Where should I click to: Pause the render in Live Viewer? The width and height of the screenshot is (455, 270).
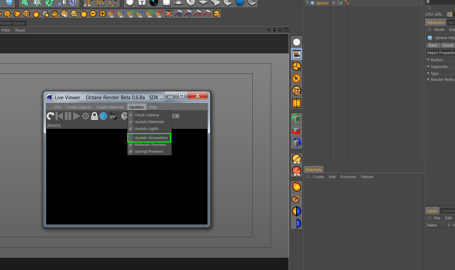[68, 116]
